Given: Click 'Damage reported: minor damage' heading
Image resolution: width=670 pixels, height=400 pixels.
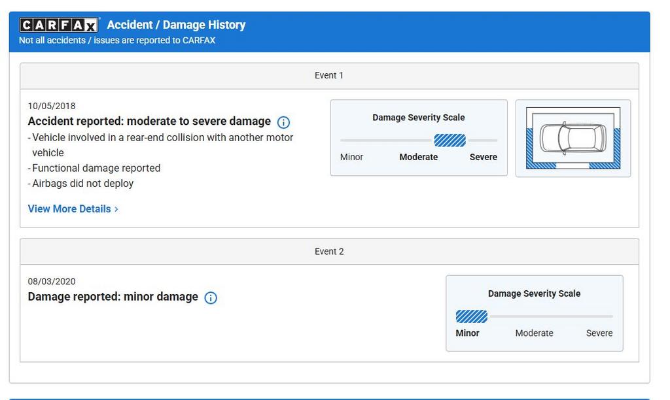Looking at the screenshot, I should (x=113, y=297).
